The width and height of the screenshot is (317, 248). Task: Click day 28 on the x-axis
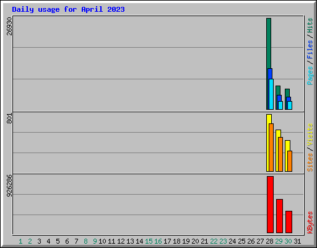coord(269,241)
